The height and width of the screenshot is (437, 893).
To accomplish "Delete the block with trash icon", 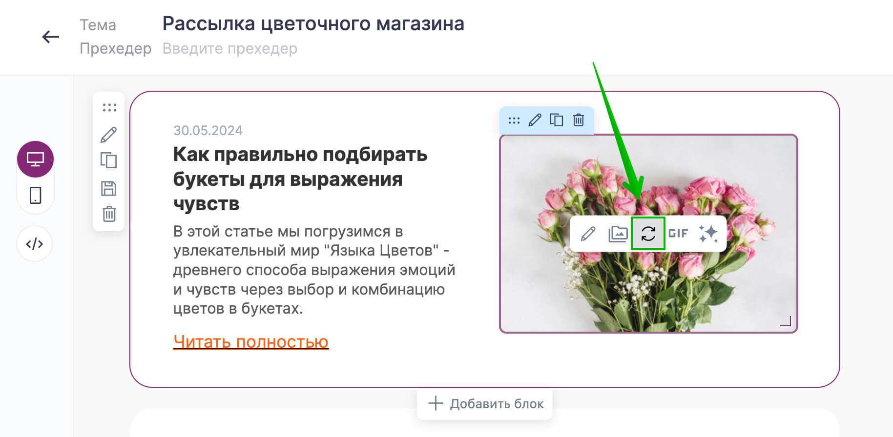I will pos(109,214).
